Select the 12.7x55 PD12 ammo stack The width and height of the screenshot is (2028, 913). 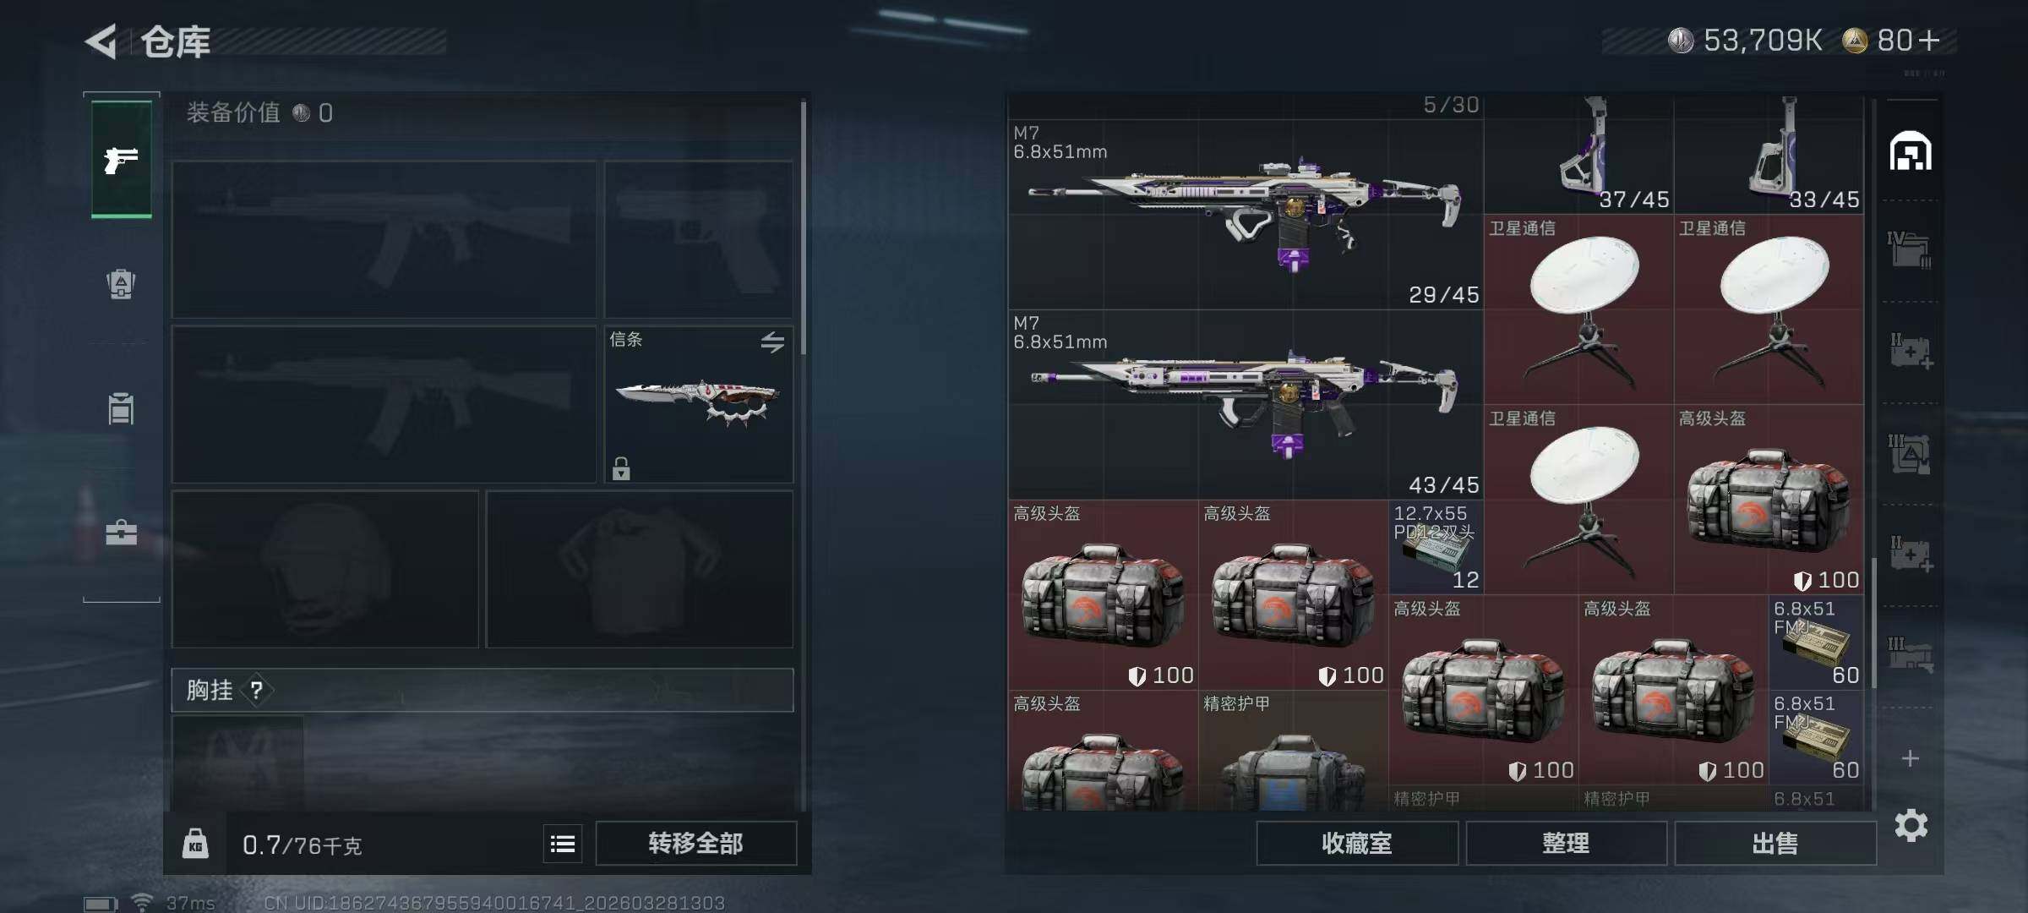pos(1436,547)
